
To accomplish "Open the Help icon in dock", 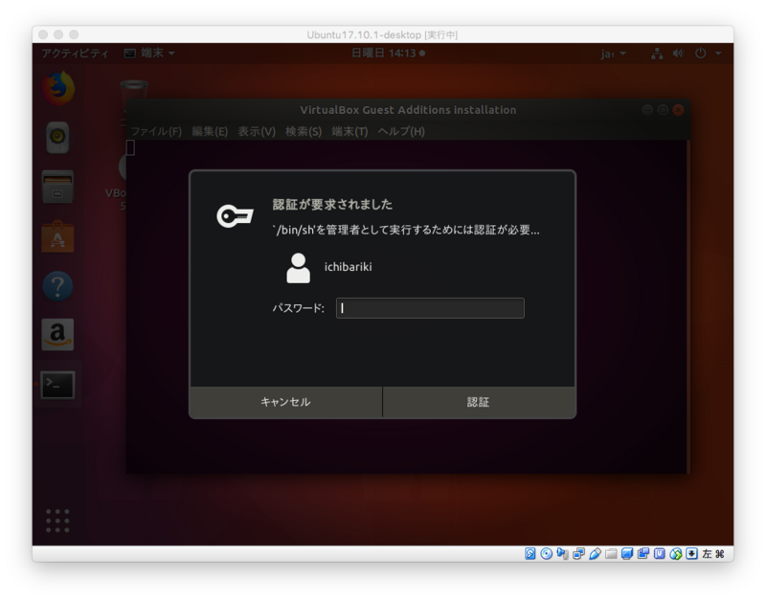I will coord(57,286).
